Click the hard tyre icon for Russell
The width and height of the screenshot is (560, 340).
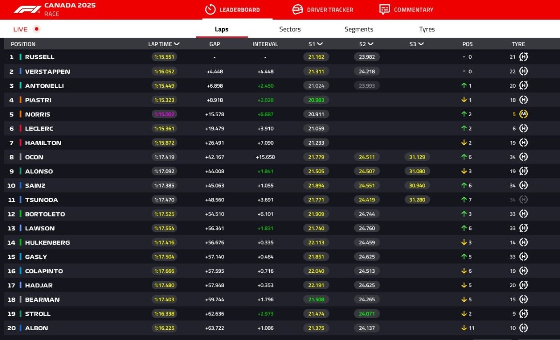[x=524, y=57]
